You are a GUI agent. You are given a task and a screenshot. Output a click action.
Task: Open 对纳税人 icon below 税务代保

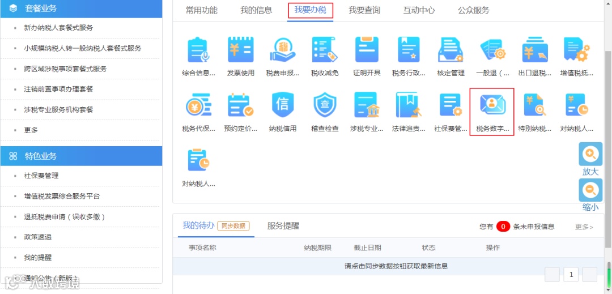(x=199, y=160)
